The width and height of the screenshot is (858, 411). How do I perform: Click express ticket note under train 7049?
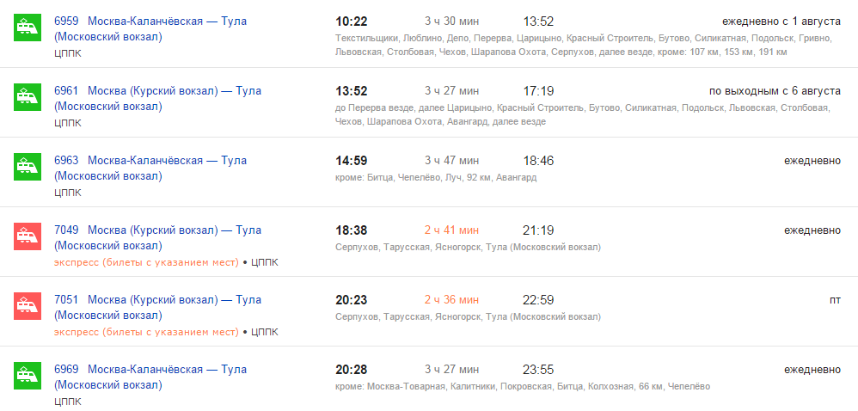coord(147,263)
